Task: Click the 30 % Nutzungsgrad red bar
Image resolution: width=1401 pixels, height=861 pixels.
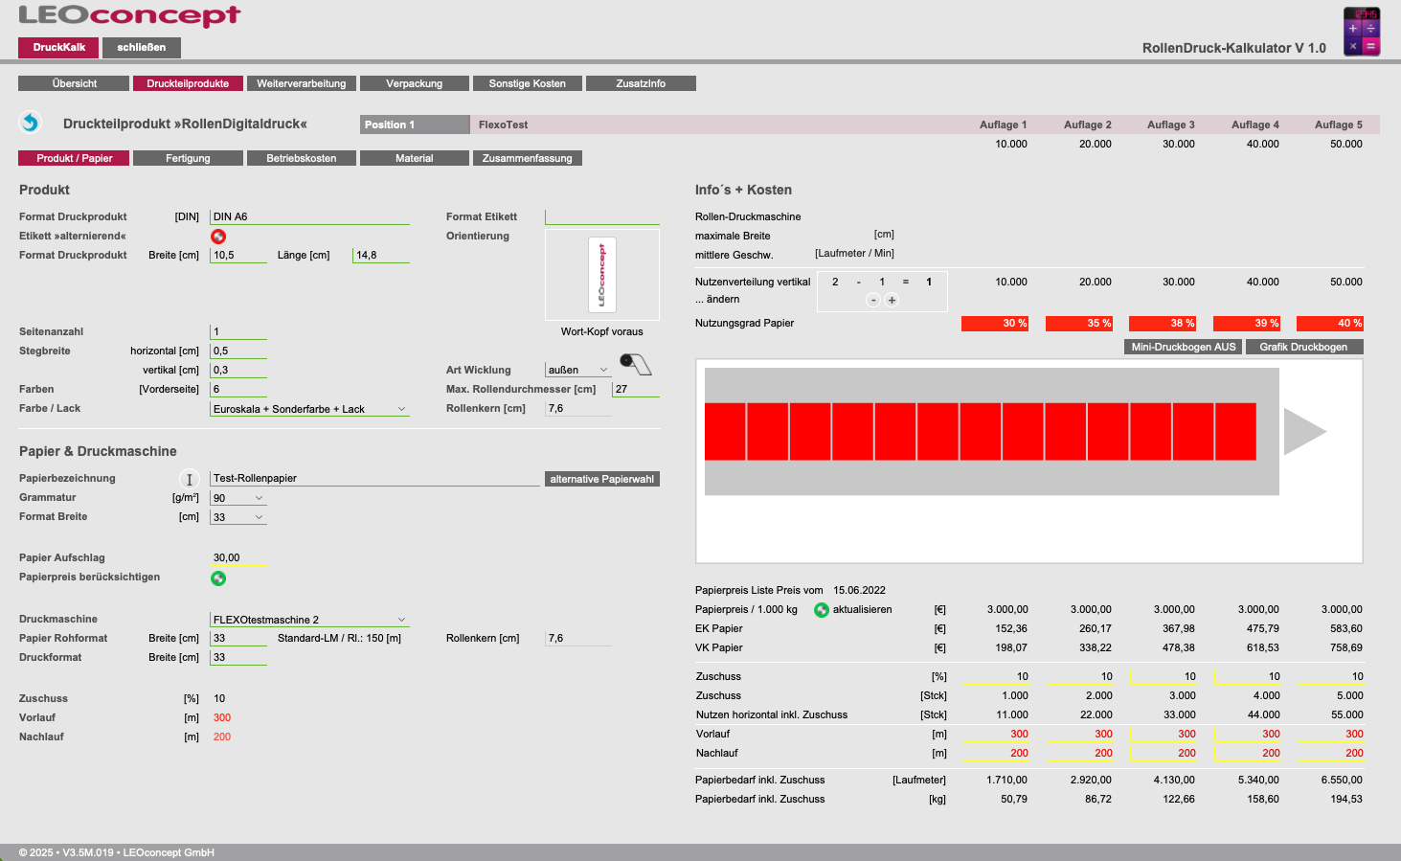Action: (995, 324)
